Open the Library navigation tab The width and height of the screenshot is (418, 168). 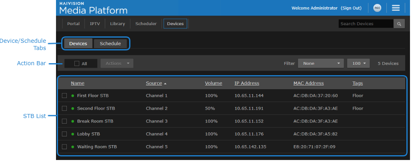[x=118, y=24]
